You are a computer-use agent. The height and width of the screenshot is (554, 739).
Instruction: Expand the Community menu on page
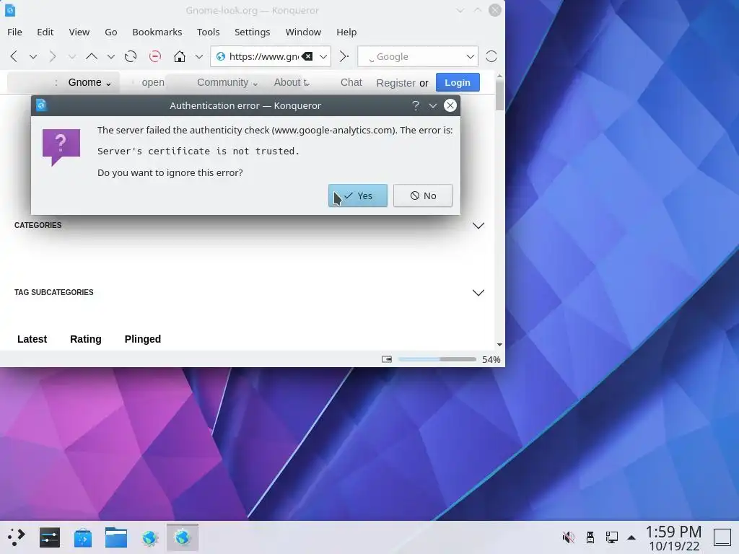tap(227, 82)
